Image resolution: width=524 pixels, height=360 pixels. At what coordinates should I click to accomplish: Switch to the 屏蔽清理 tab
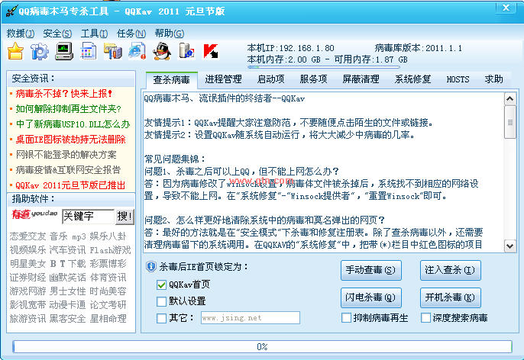361,79
